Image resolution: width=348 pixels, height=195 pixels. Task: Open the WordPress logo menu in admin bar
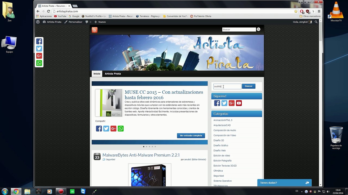[x=38, y=22]
